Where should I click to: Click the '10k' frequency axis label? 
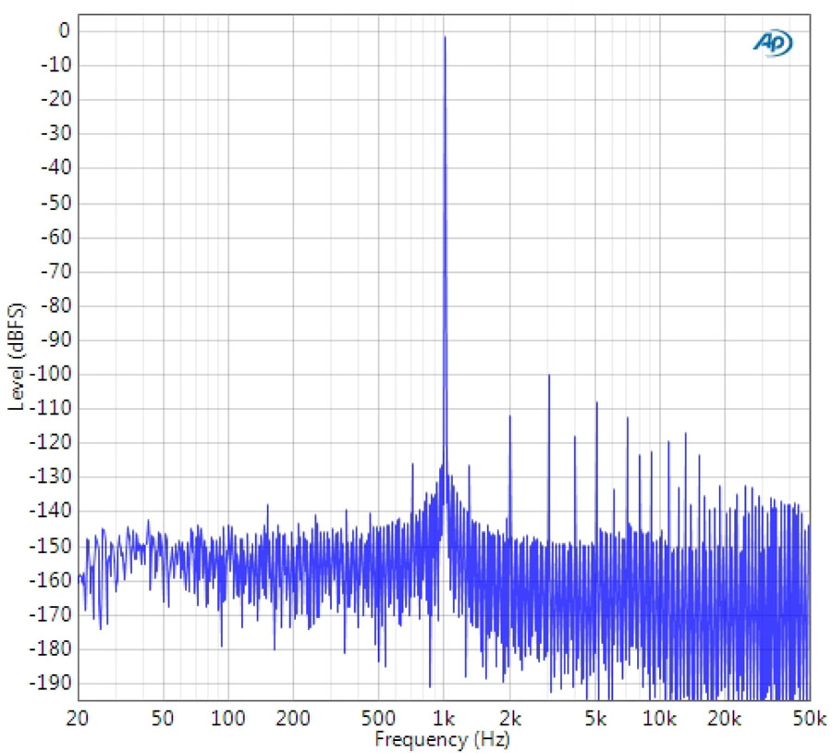click(659, 719)
